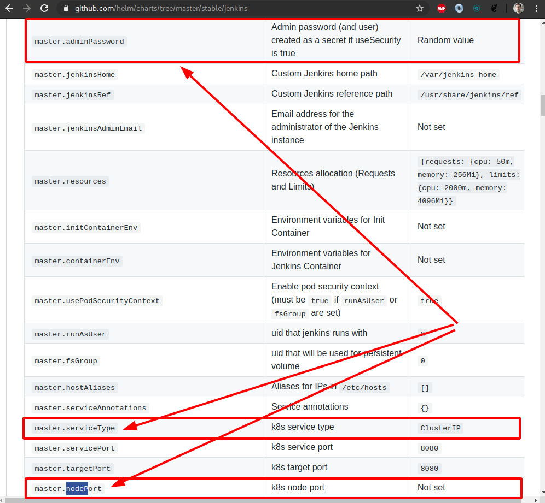Viewport: 545px width, 503px height.
Task: Click the 8080 value for master.targetPort
Action: pyautogui.click(x=429, y=468)
